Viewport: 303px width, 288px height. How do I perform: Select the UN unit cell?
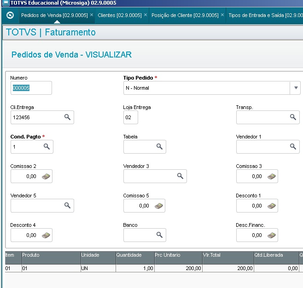tap(98, 268)
